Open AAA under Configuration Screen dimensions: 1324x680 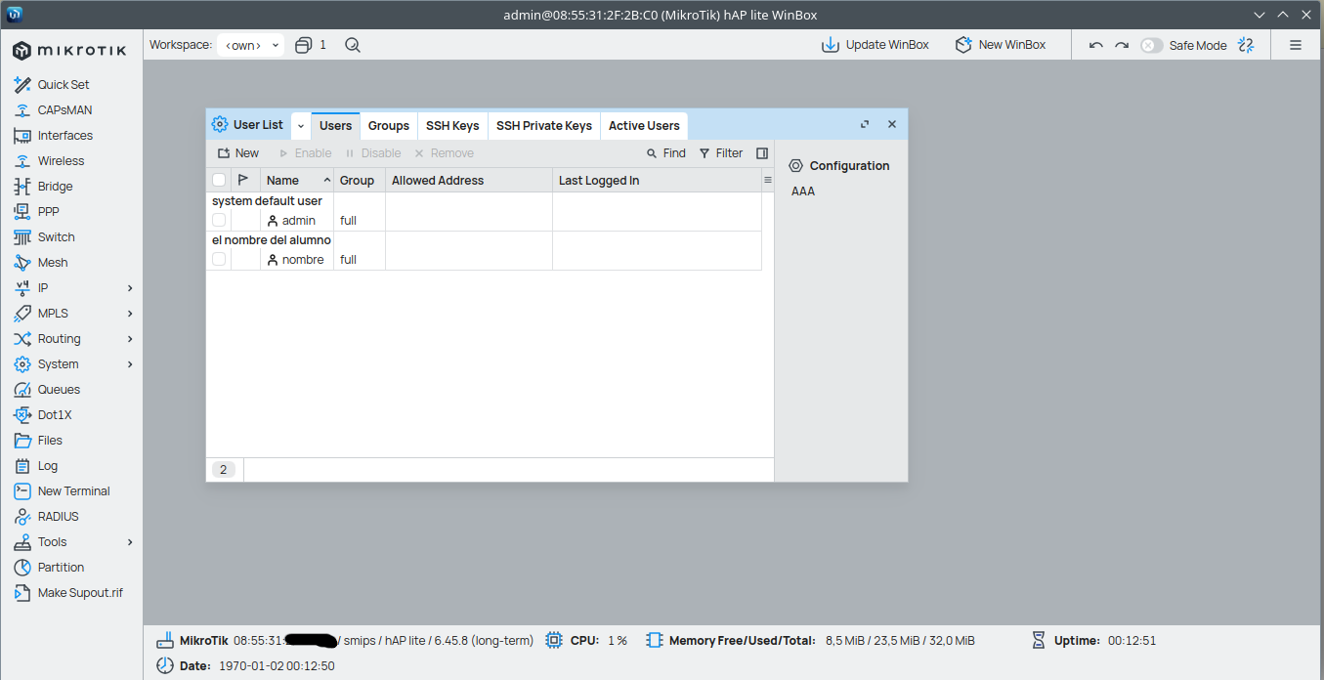[803, 191]
